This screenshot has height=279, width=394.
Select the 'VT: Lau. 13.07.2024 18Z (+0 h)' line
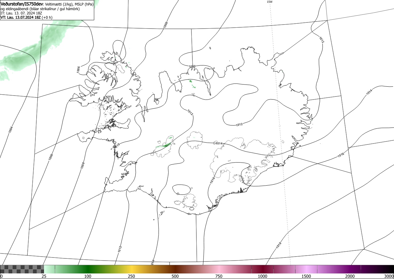click(x=26, y=17)
